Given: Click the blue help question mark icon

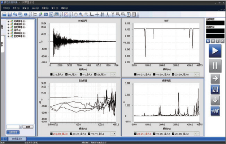Looking at the screenshot, I should 26,14.
